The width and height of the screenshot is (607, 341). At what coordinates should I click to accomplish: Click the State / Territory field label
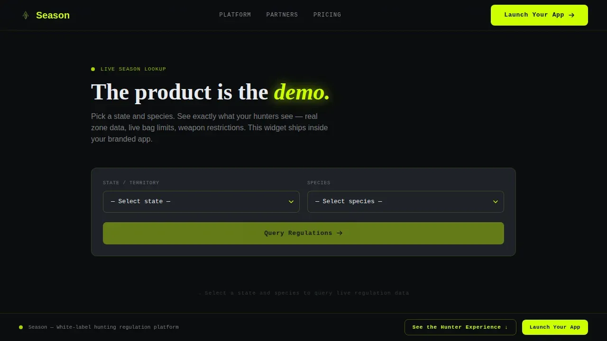coord(131,183)
